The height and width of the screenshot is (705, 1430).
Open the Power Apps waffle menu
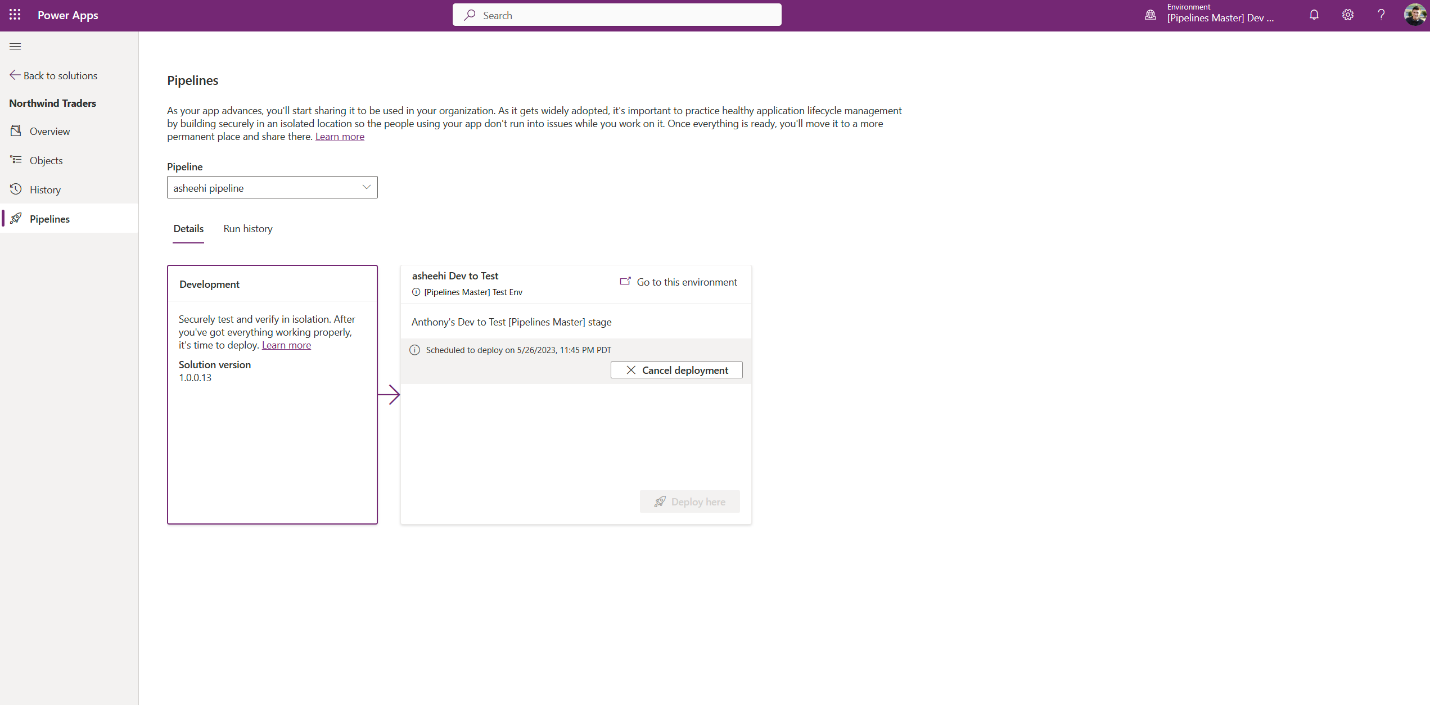15,15
